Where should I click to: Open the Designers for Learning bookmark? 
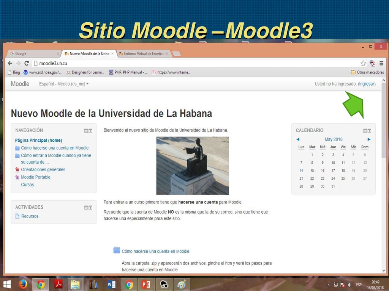tap(85, 72)
